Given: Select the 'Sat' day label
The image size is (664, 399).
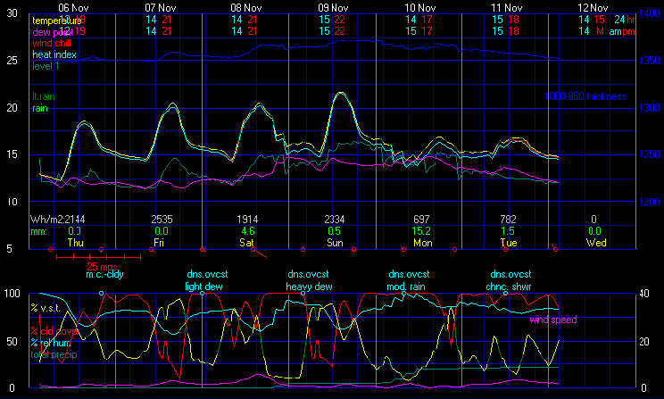Looking at the screenshot, I should (x=246, y=243).
